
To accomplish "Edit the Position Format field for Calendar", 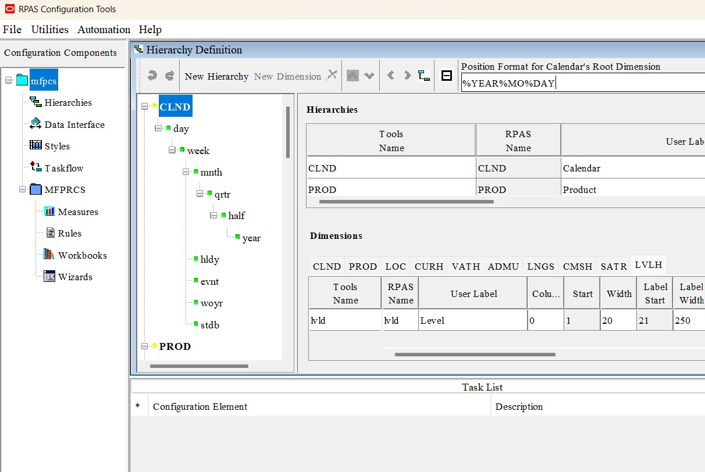I will coord(582,82).
